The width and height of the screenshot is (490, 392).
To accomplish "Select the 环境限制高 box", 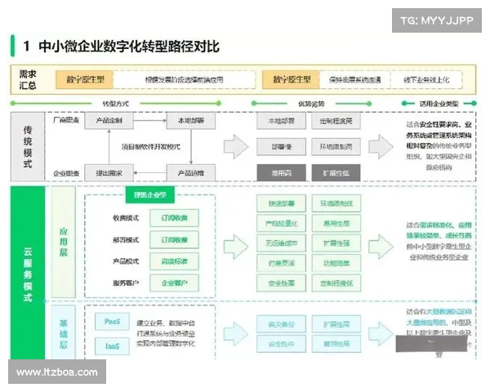I will pyautogui.click(x=336, y=147).
